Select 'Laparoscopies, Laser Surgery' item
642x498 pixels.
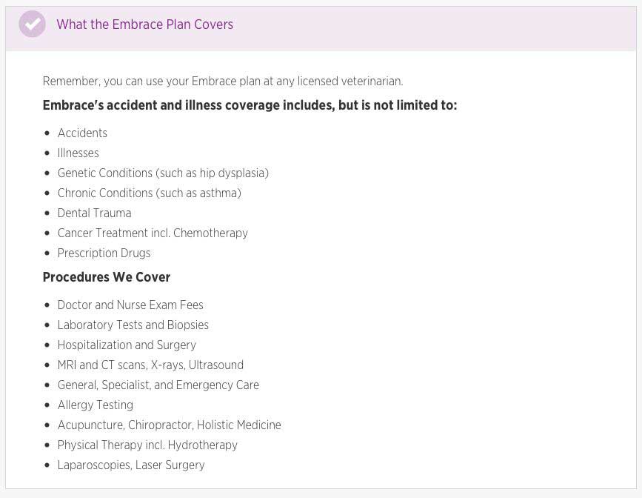[x=131, y=465]
